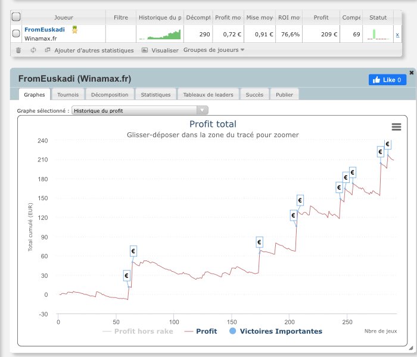Switch to the Graphes tab
Image resolution: width=417 pixels, height=357 pixels.
click(x=35, y=95)
